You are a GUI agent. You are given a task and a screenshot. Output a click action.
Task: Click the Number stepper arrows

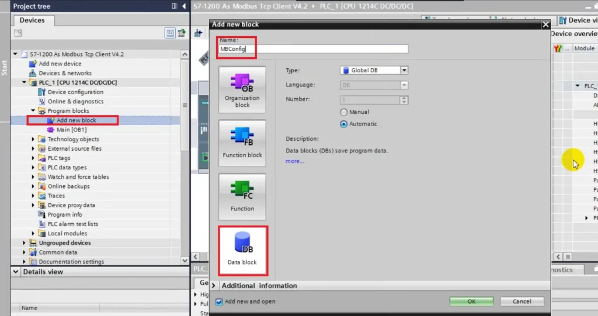[404, 100]
